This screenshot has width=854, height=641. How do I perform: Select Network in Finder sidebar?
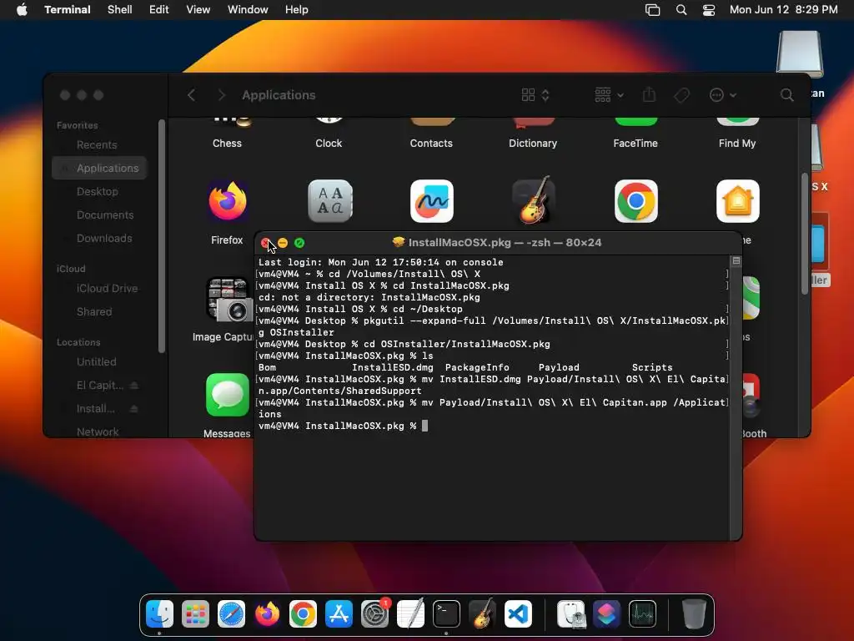pos(99,432)
